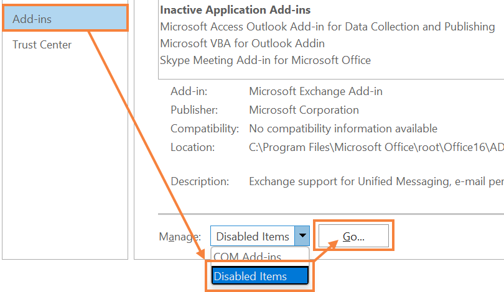Click the Manage: label
The height and width of the screenshot is (292, 504).
(180, 237)
